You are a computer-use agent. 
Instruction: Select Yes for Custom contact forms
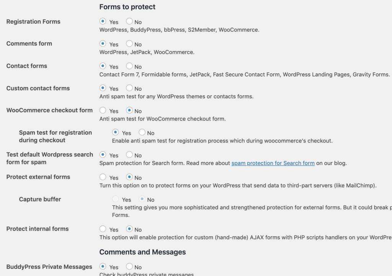pos(103,88)
